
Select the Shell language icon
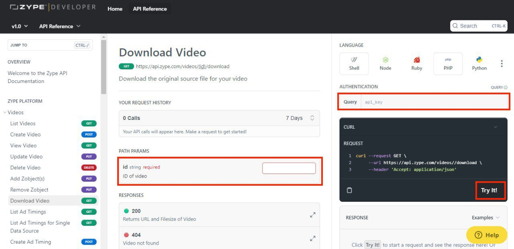pyautogui.click(x=354, y=64)
